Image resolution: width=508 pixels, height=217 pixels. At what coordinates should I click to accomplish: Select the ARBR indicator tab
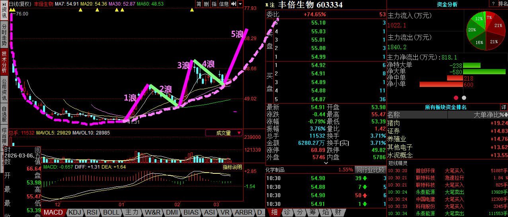[x=244, y=213]
